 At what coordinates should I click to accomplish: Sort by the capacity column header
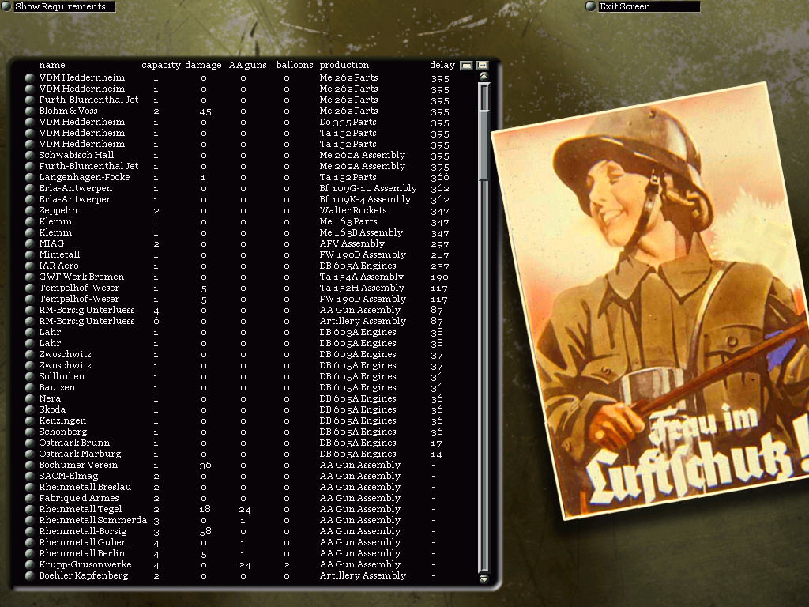[161, 65]
